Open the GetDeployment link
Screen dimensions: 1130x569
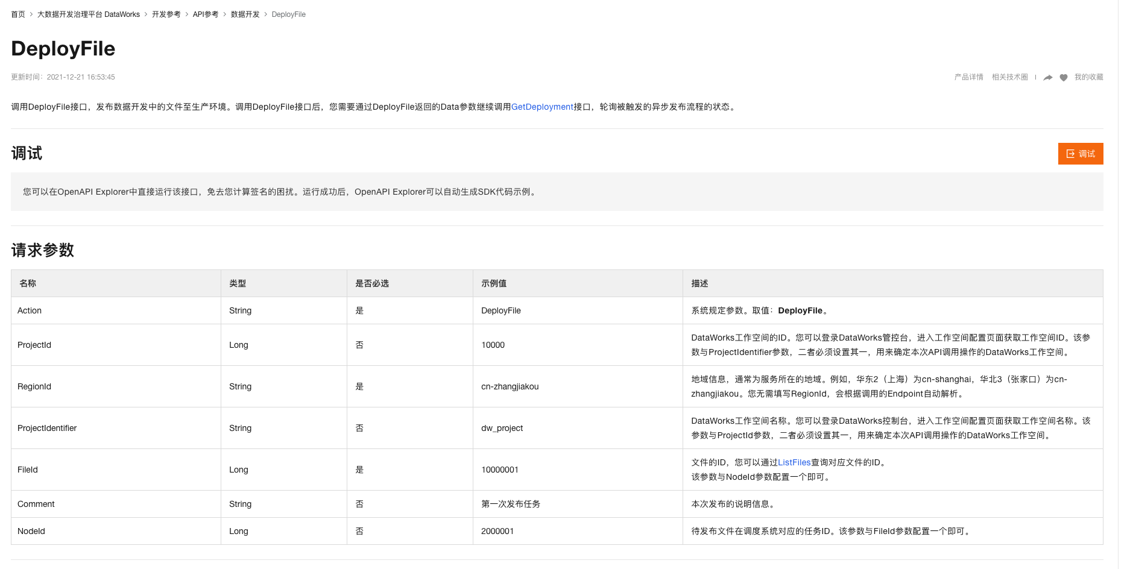tap(542, 107)
